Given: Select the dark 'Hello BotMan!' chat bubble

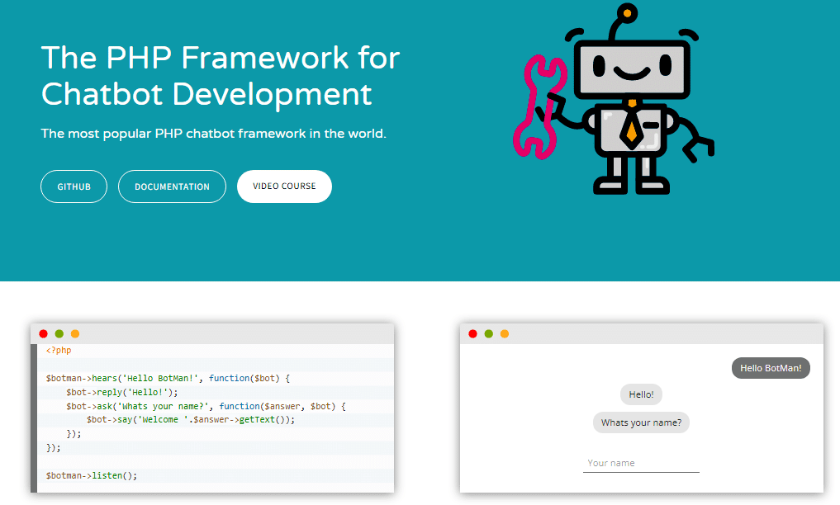Looking at the screenshot, I should (771, 368).
